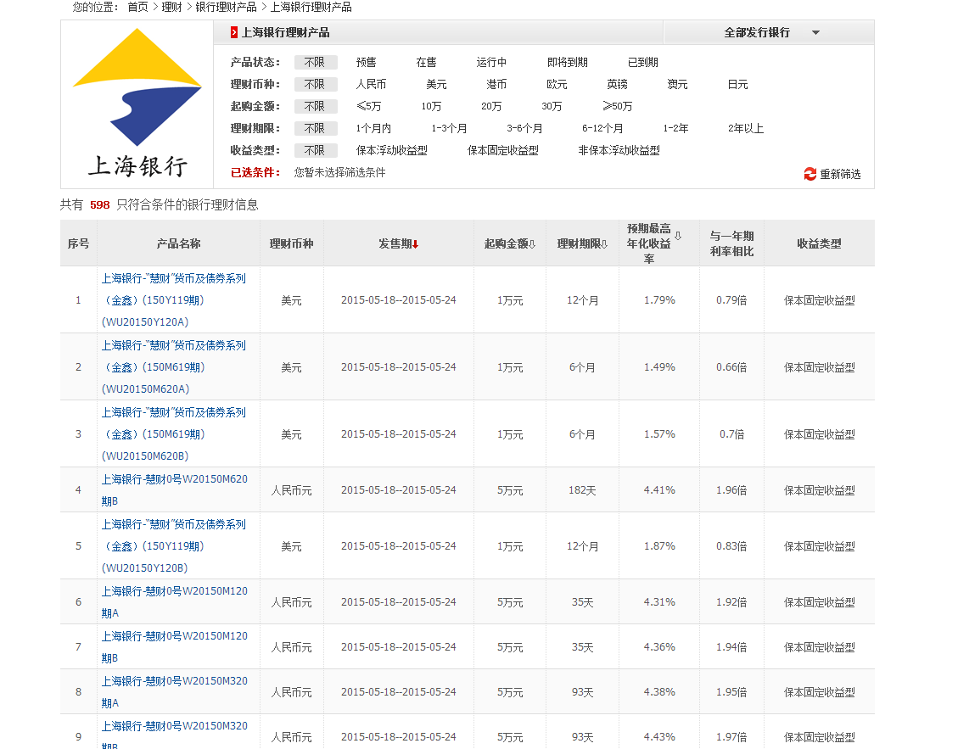Click the red refresh icon beside 重新筛选
Screen dimensions: 958x749
tap(810, 174)
